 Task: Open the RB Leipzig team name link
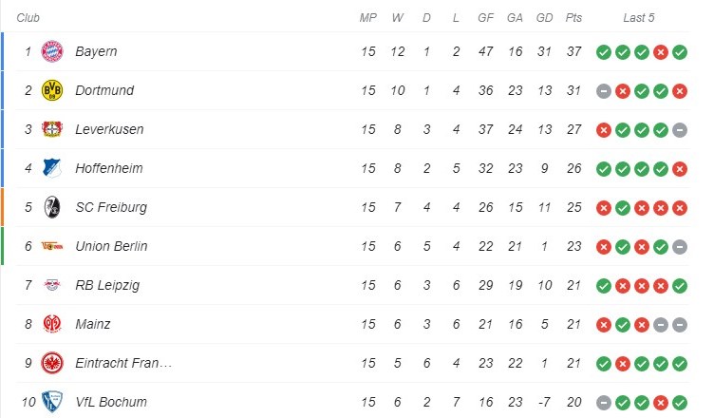click(107, 285)
